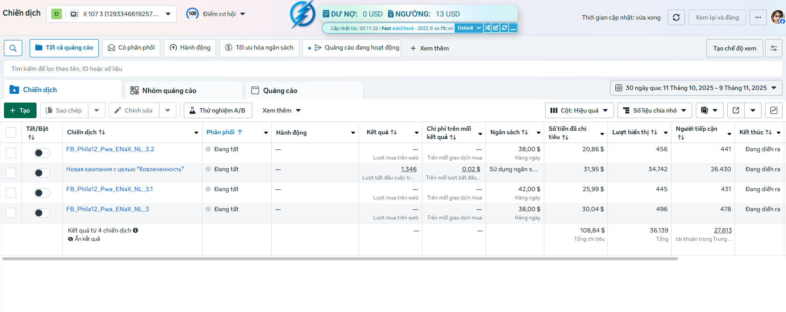Viewport: 786px width, 312px height.
Task: Toggle on campaign FB_Phila12_Pwa_ENaX_NL_3
Action: click(42, 213)
